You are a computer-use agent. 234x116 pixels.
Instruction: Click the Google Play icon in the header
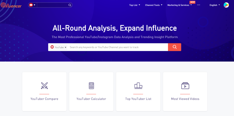click(x=226, y=5)
